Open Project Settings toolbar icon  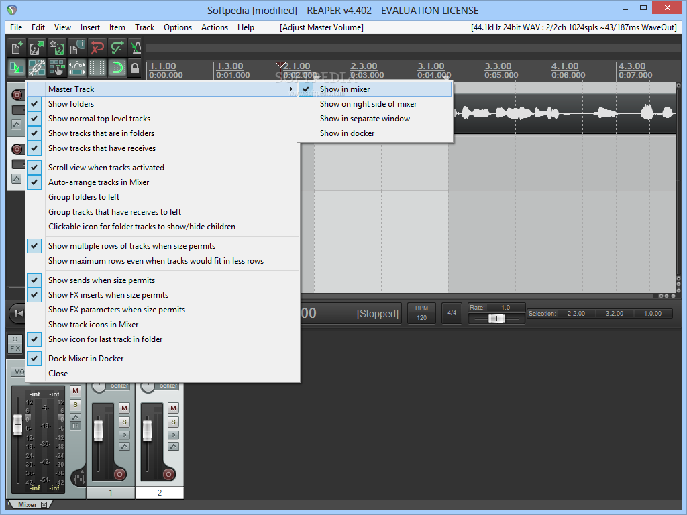coord(77,48)
